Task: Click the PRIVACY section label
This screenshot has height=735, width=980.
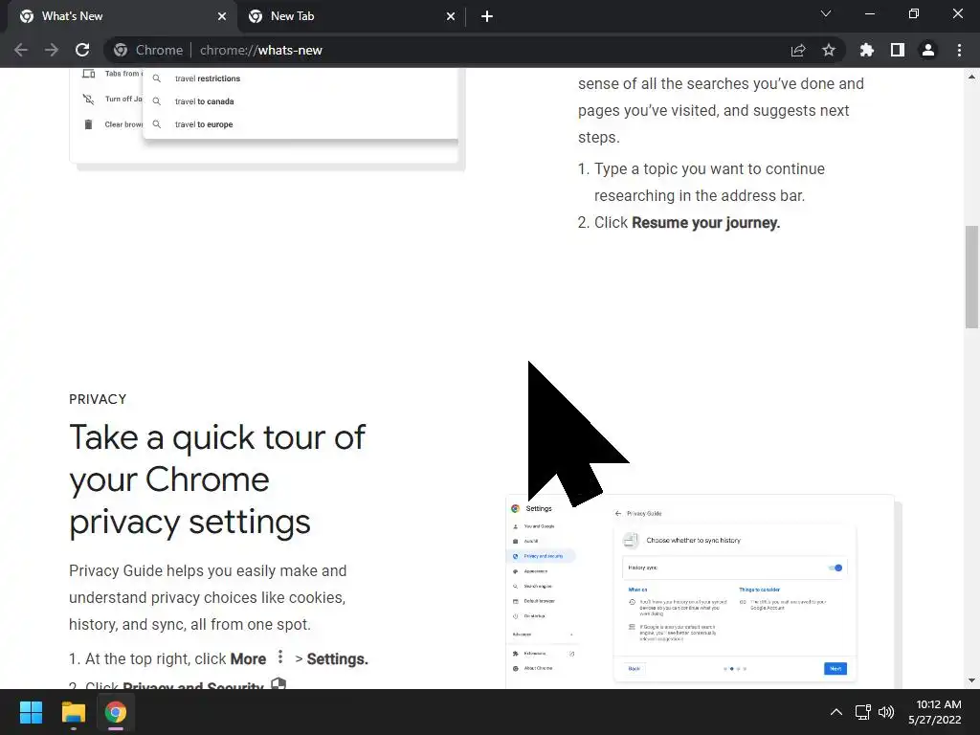Action: click(x=98, y=399)
